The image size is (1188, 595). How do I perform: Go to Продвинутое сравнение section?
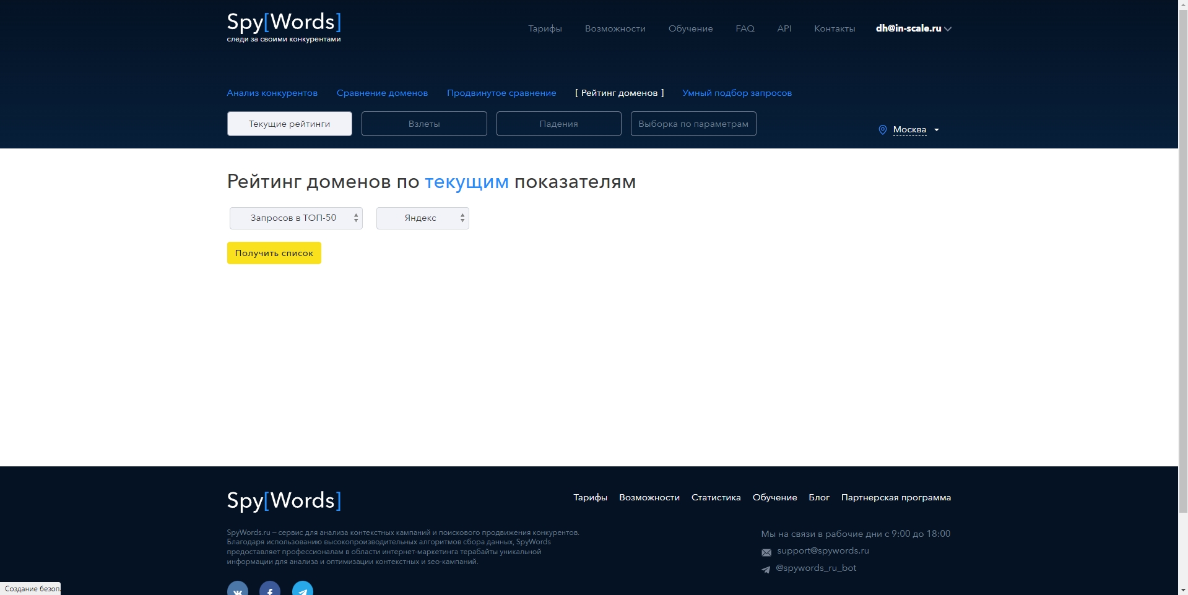[501, 93]
